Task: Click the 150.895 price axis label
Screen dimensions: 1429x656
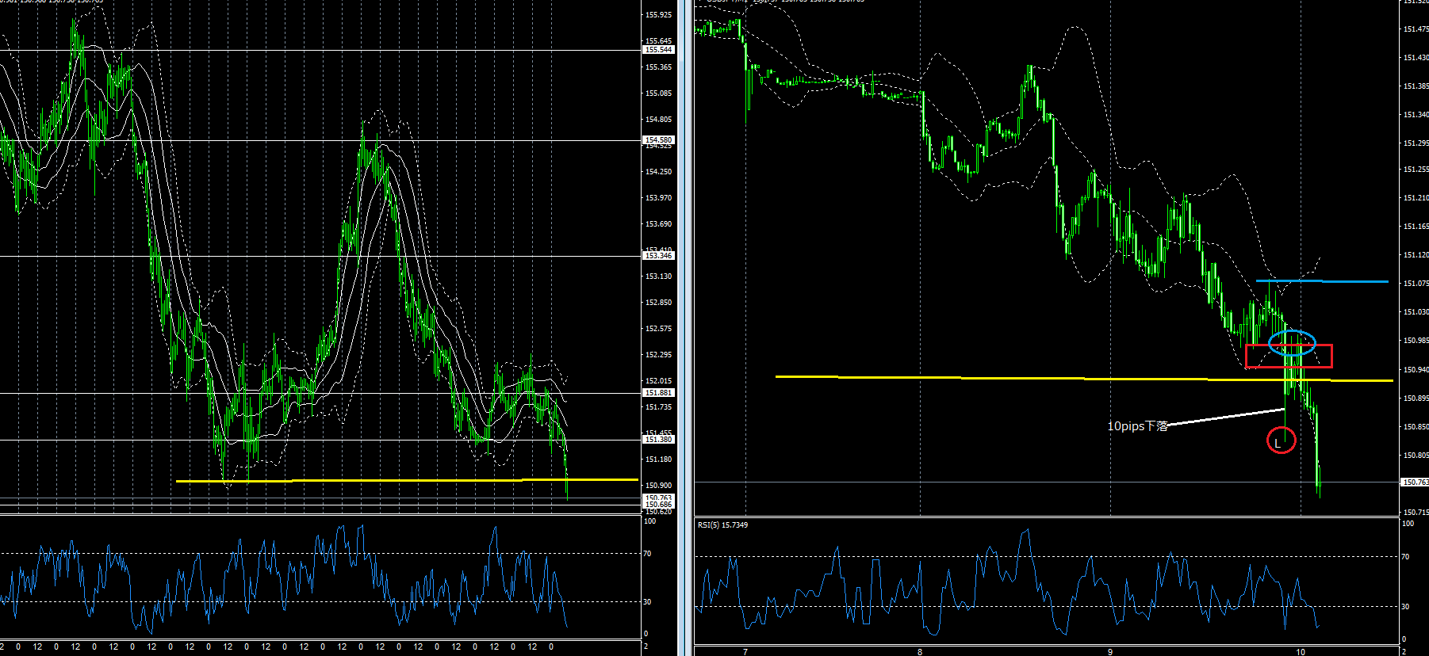Action: pos(1416,398)
